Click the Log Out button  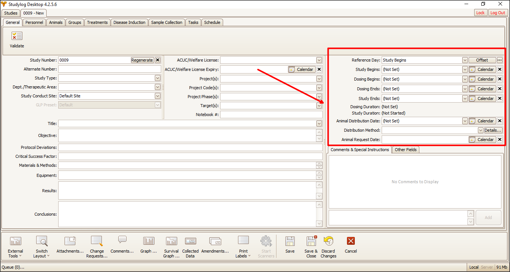pos(498,13)
